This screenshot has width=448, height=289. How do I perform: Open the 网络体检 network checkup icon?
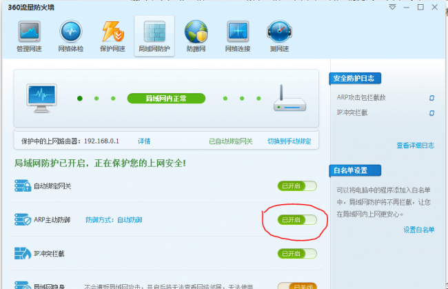(x=71, y=37)
